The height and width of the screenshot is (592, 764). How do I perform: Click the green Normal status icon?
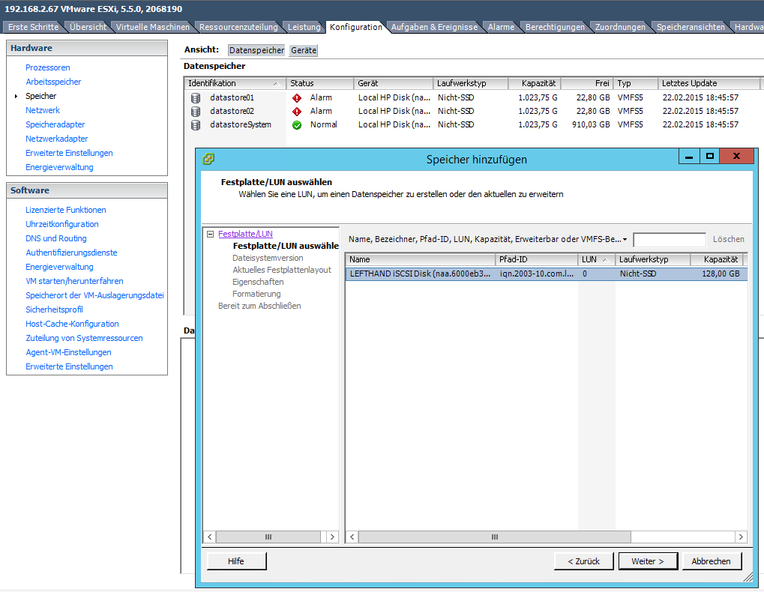pyautogui.click(x=297, y=124)
